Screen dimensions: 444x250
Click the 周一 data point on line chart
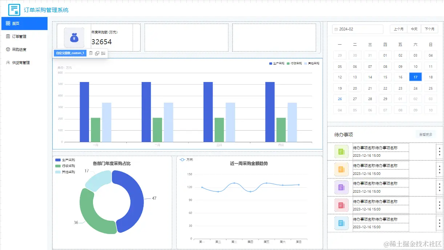click(x=202, y=187)
